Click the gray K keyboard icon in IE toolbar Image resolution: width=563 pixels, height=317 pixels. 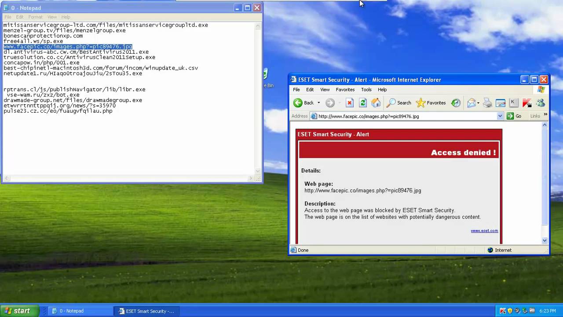[513, 103]
